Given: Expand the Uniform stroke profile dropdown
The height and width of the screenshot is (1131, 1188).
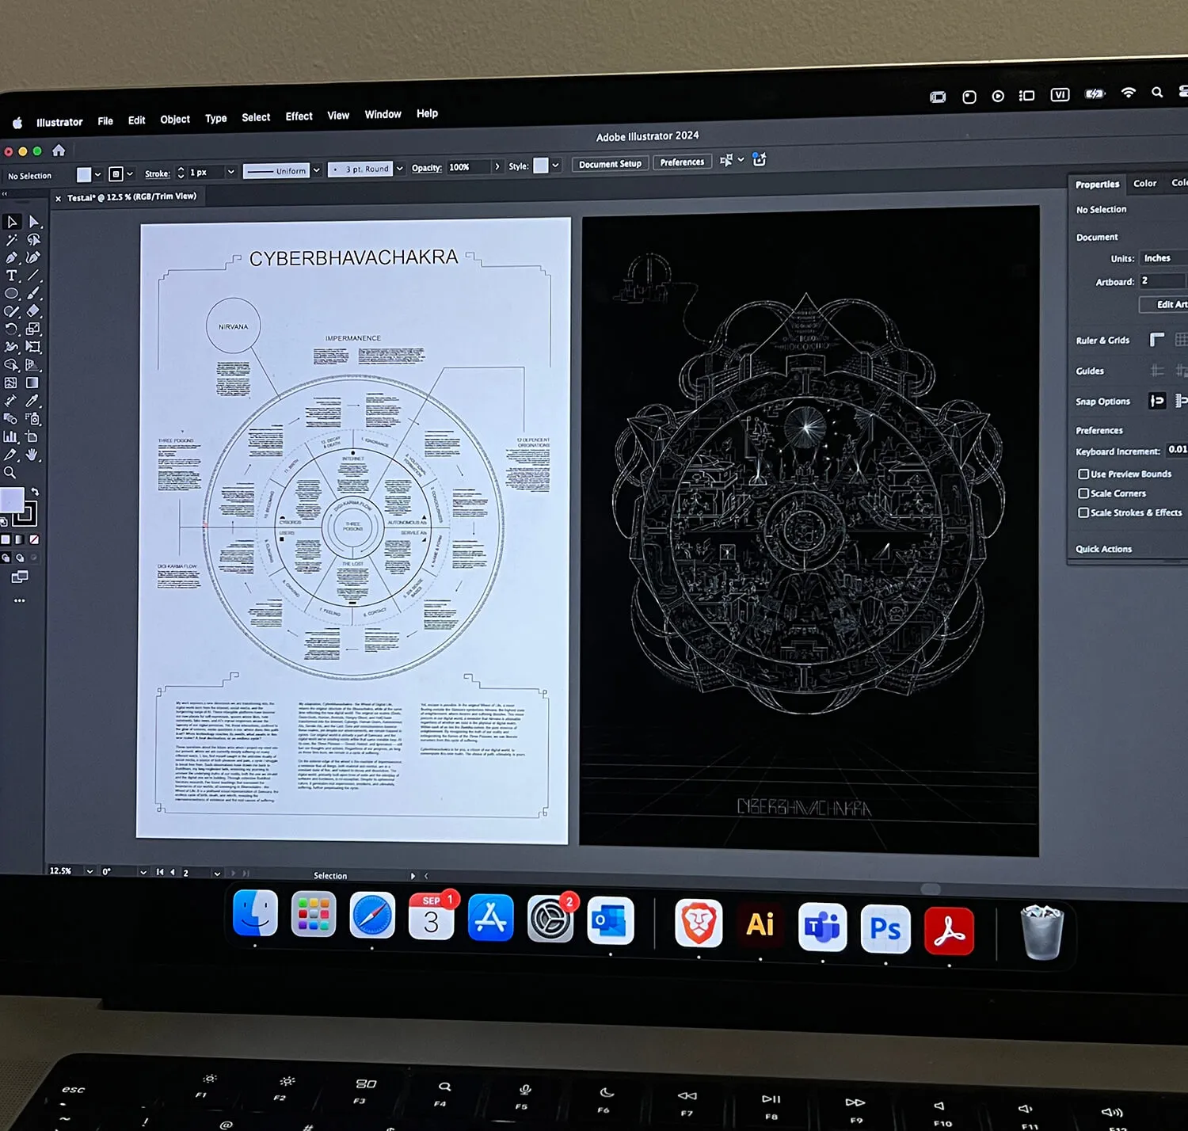Looking at the screenshot, I should tap(316, 169).
